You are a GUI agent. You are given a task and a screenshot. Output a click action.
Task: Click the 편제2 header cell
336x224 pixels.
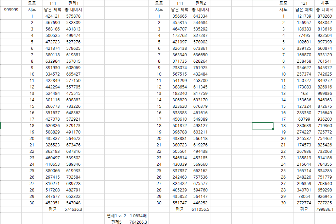click(200, 3)
